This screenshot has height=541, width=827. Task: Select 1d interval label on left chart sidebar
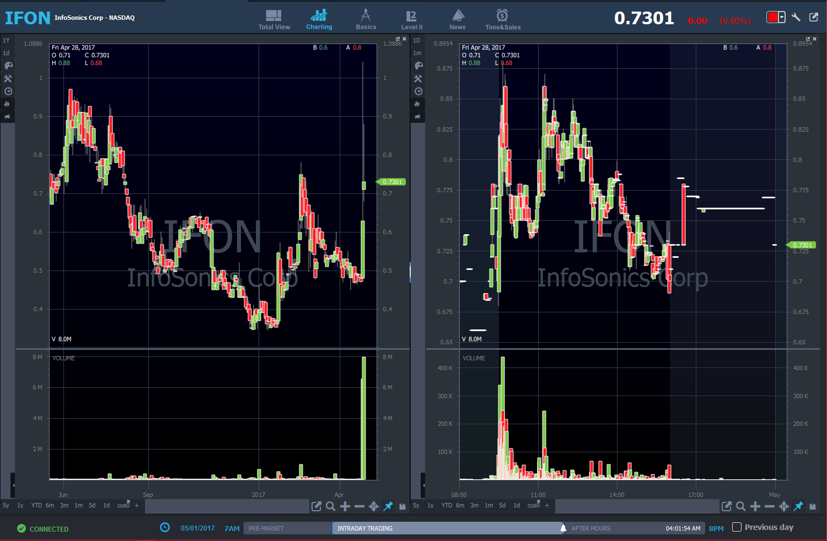click(x=7, y=53)
